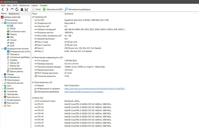Open the Отчёт menu in menu bar

tap(15, 5)
